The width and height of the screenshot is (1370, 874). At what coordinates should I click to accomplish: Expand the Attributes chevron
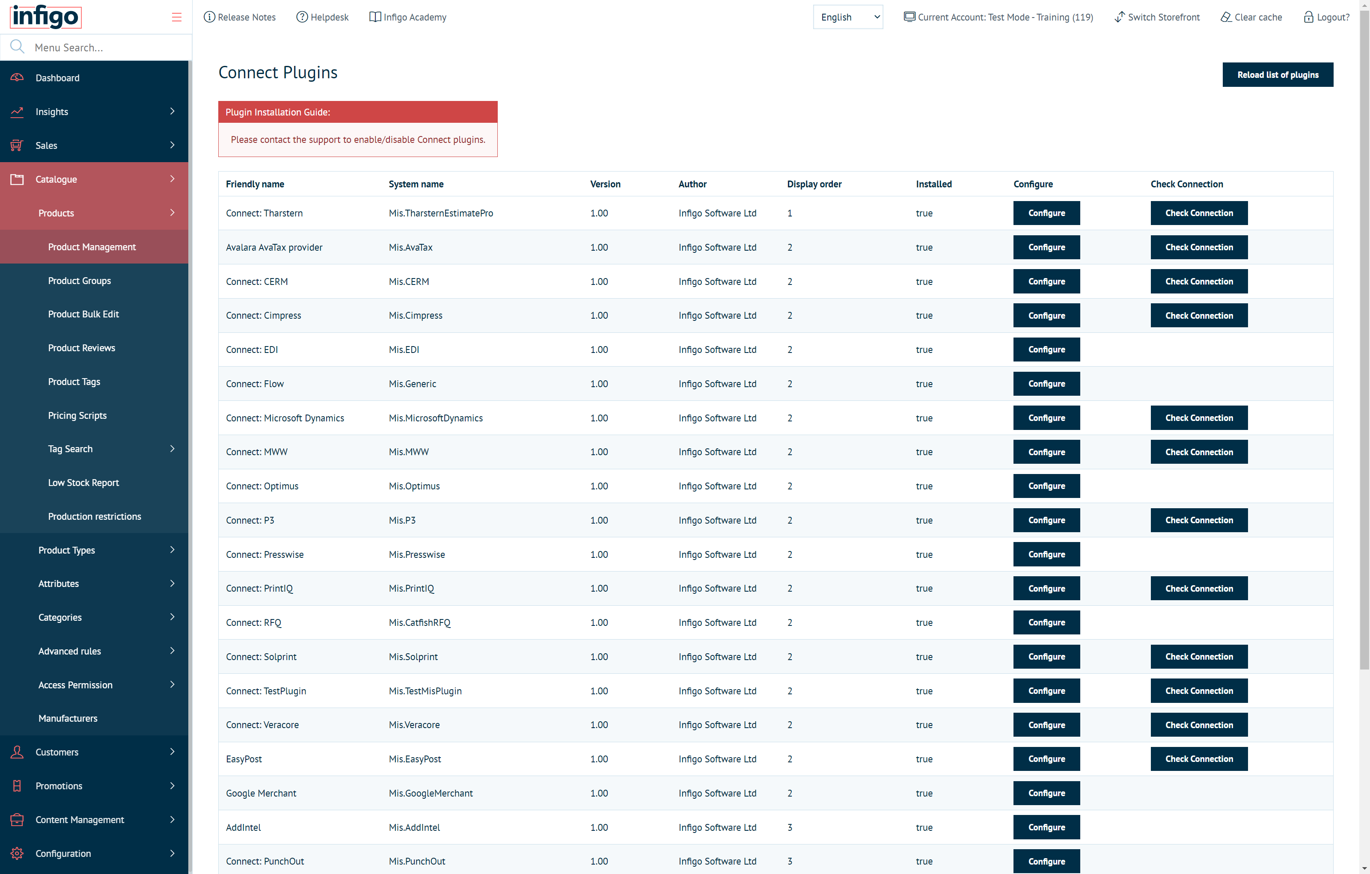coord(172,584)
